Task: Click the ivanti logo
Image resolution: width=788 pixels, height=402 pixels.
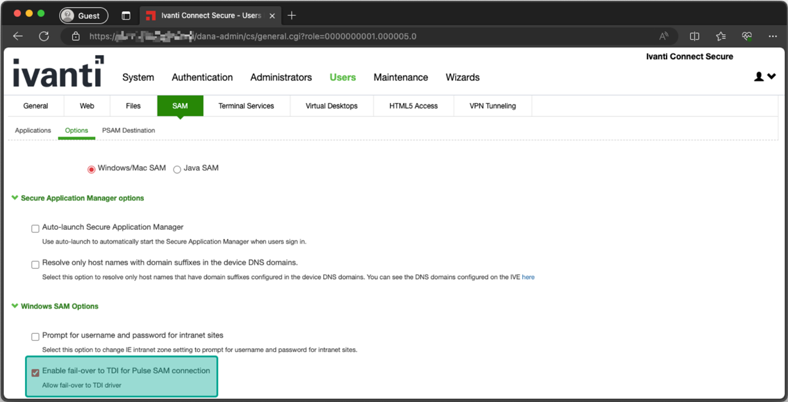Action: (58, 74)
